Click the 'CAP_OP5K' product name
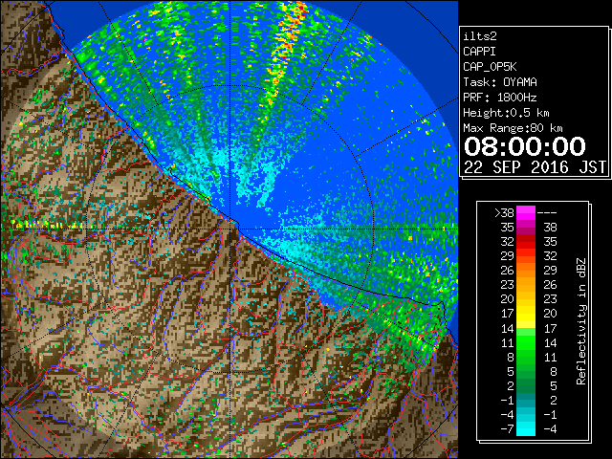Image resolution: width=612 pixels, height=459 pixels. coord(490,67)
